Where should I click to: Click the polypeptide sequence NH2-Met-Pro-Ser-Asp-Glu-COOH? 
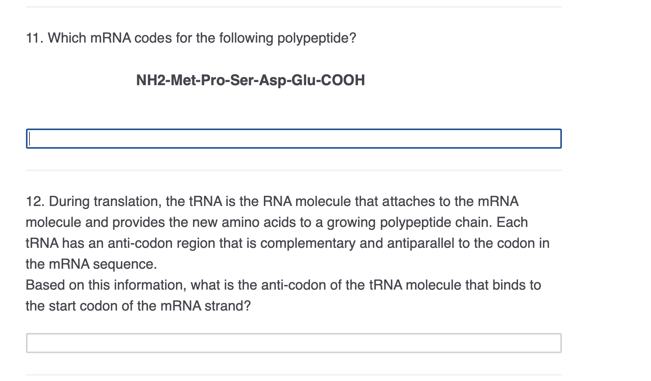(x=250, y=80)
